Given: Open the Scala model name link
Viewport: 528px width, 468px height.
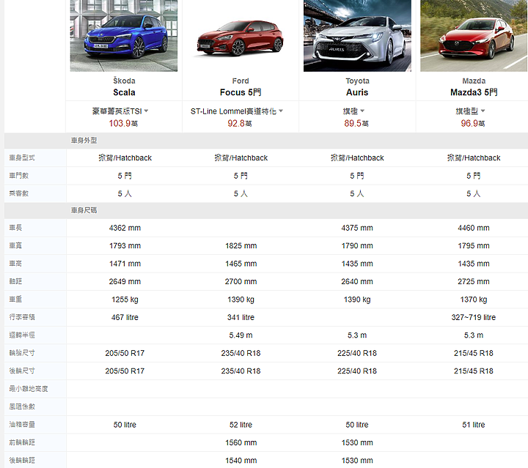Looking at the screenshot, I should [x=124, y=92].
